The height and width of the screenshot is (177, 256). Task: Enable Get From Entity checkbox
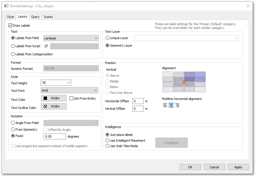click(71, 98)
